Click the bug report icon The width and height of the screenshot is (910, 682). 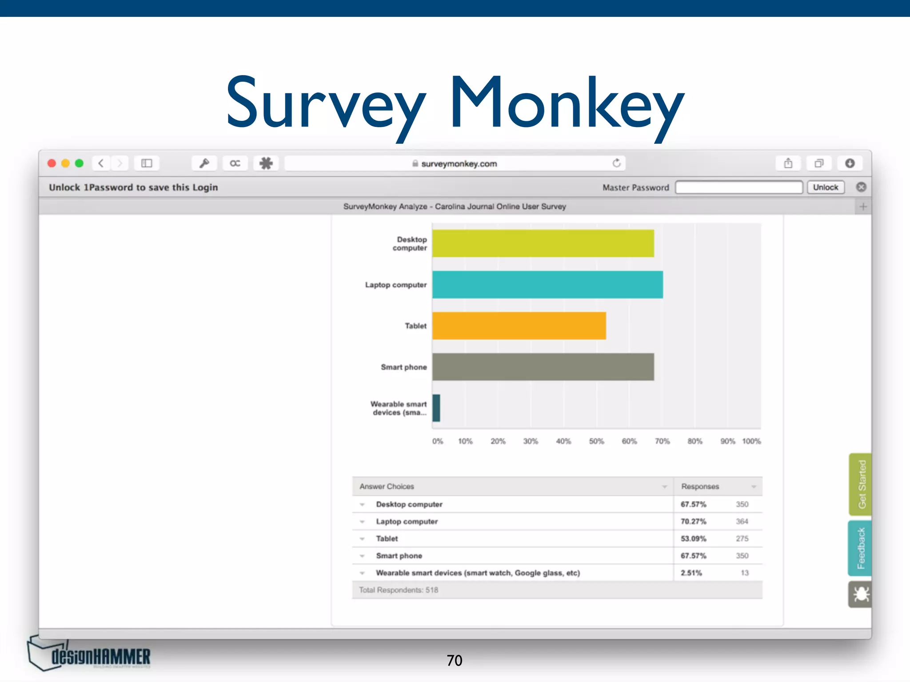tap(860, 594)
